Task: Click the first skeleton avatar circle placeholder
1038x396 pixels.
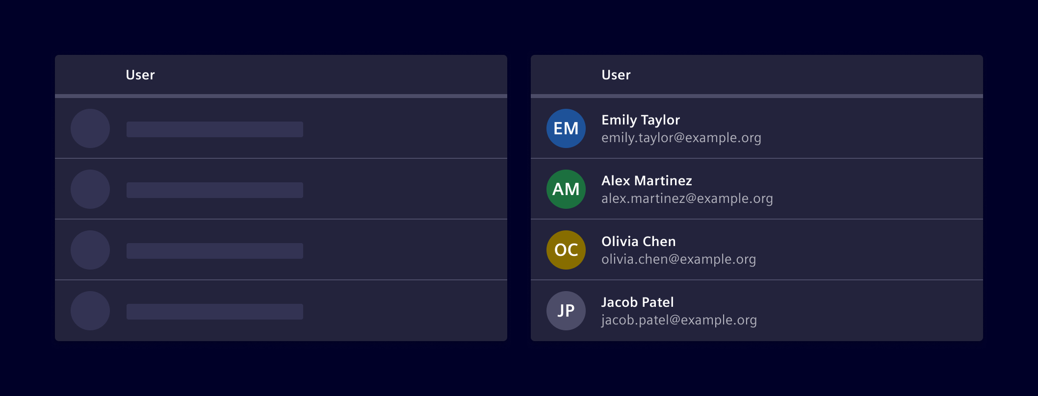Action: 90,128
